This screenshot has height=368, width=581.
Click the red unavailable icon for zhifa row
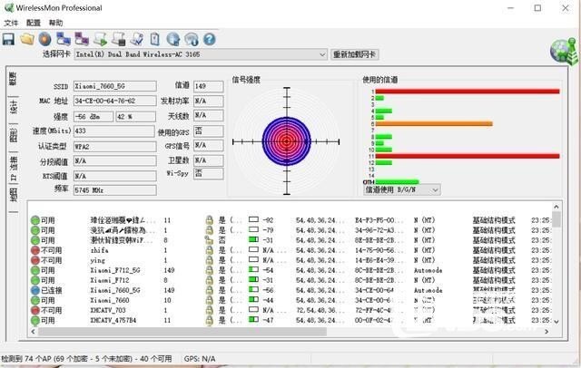coord(35,250)
